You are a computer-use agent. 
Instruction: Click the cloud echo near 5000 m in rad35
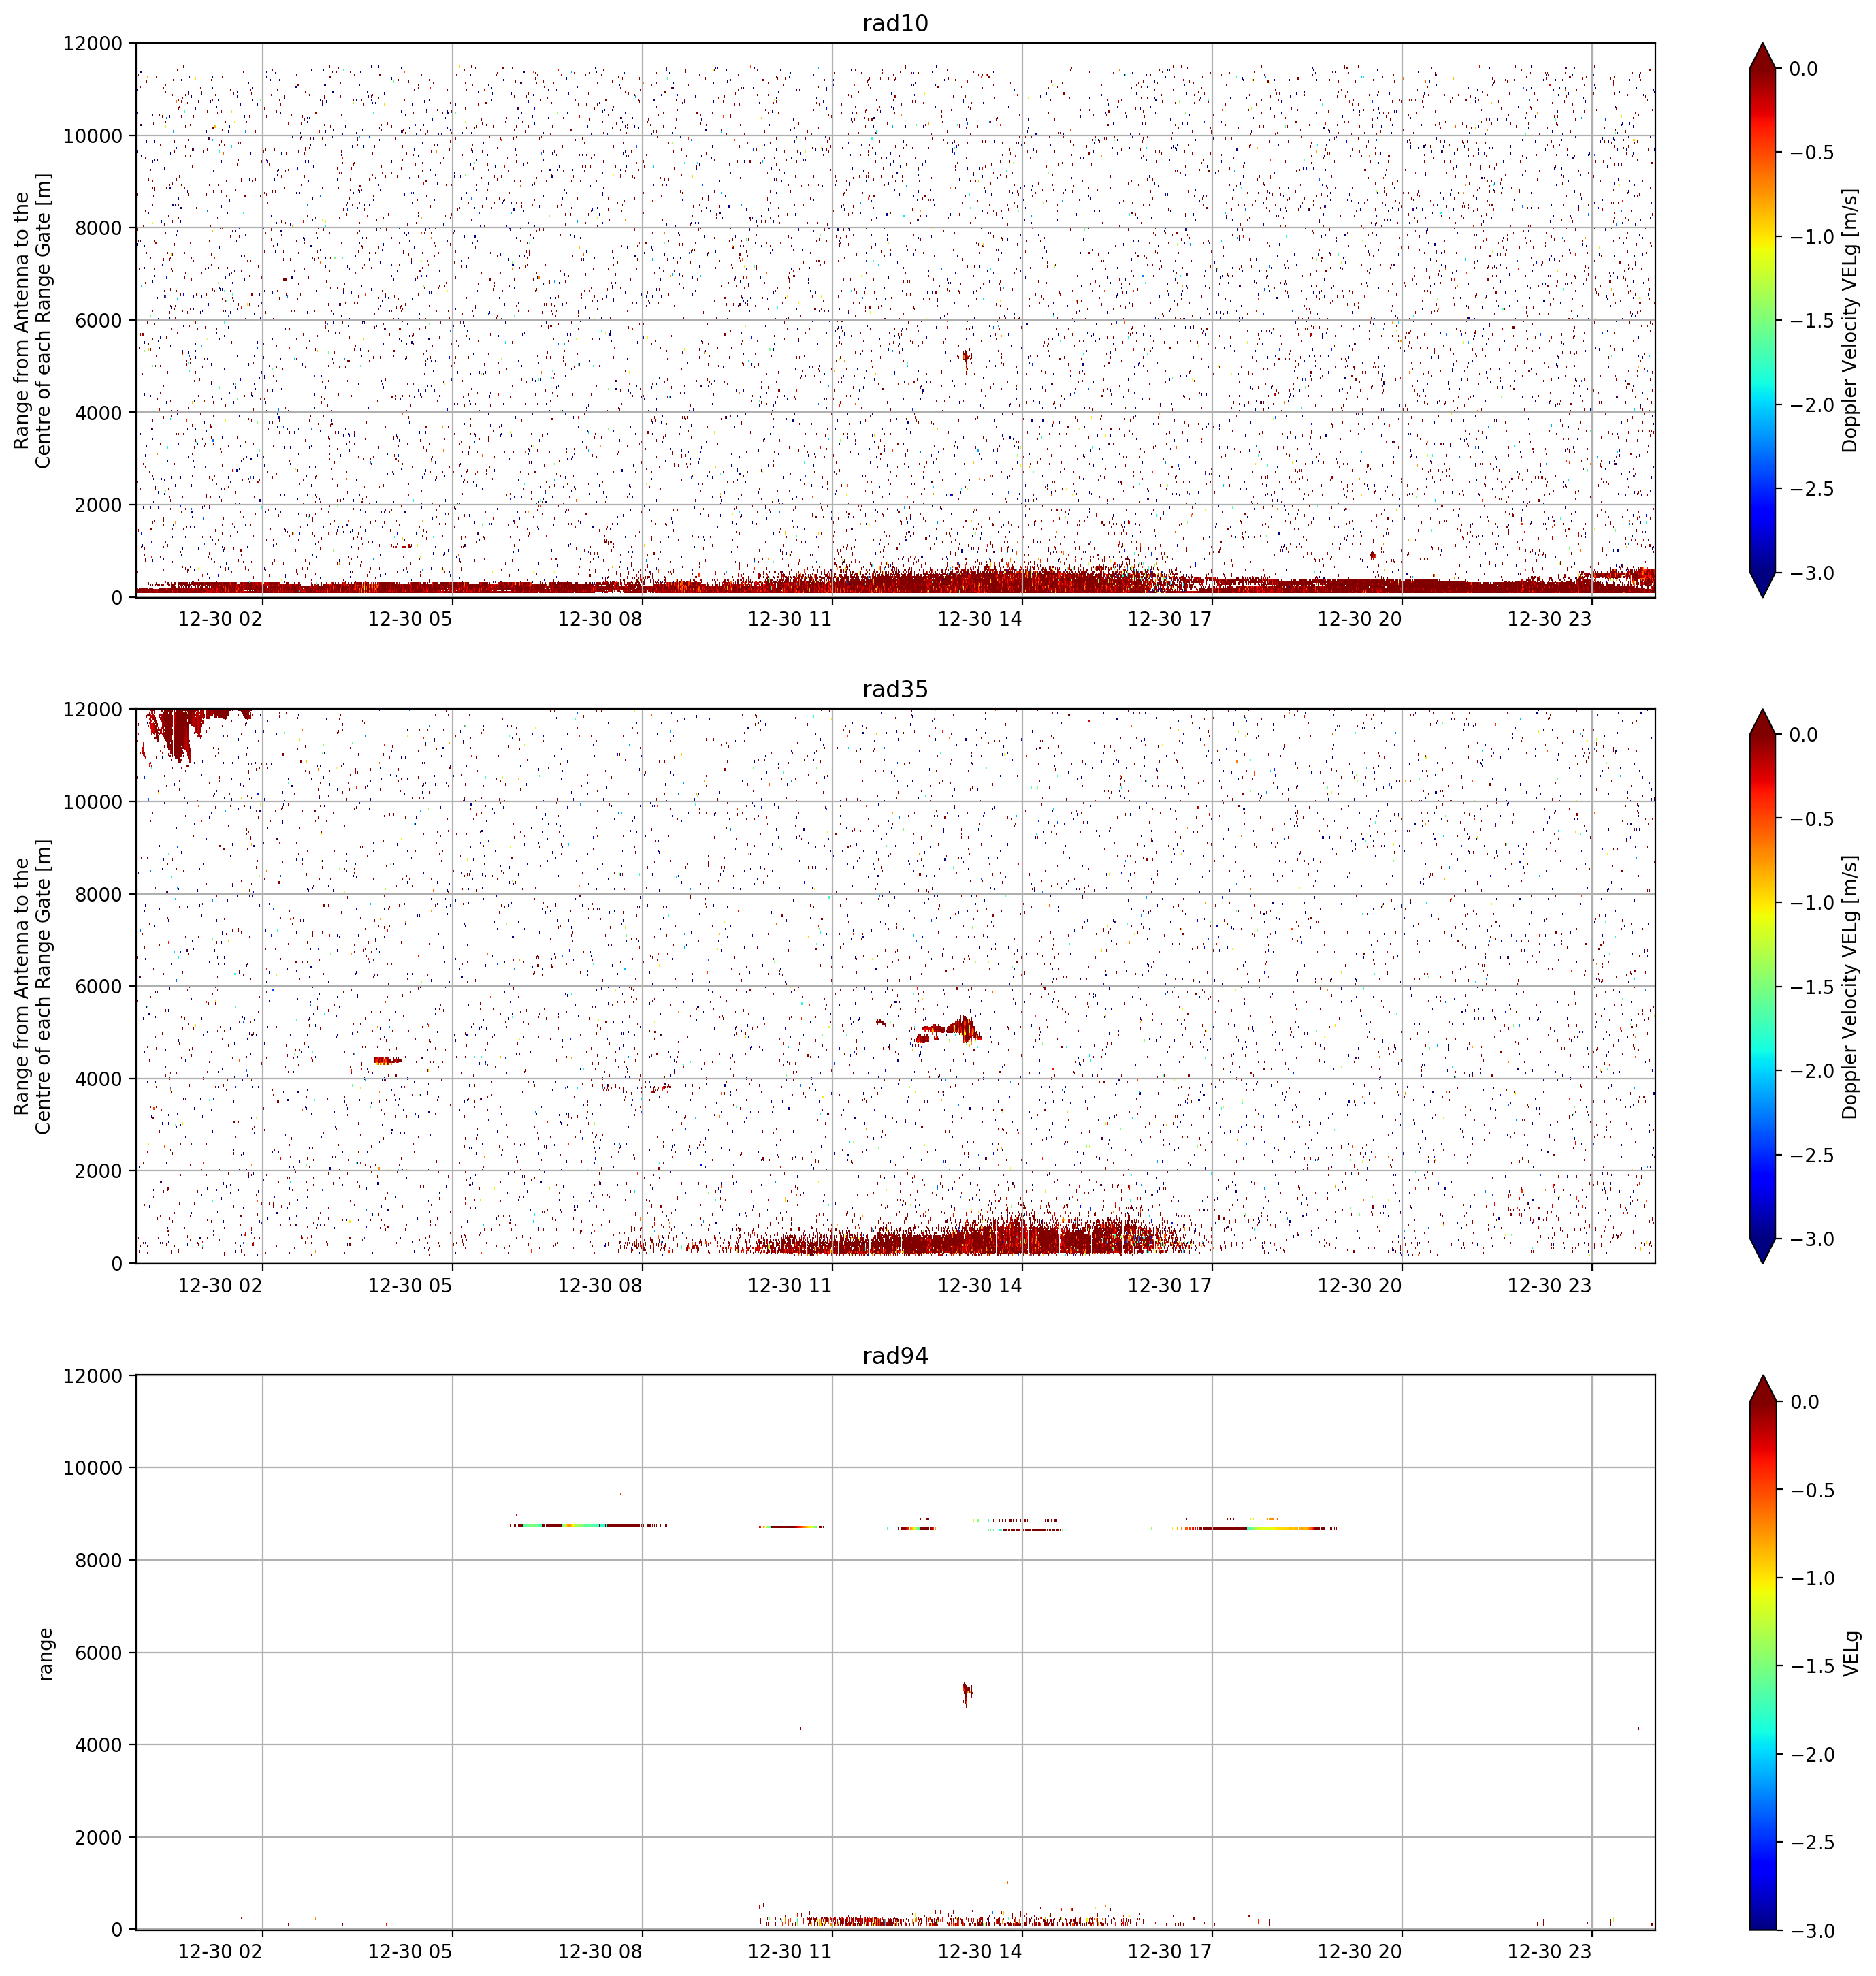(x=950, y=1030)
